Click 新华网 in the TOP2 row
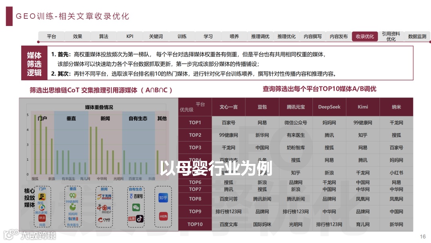This screenshot has height=243, width=431. (x=262, y=135)
